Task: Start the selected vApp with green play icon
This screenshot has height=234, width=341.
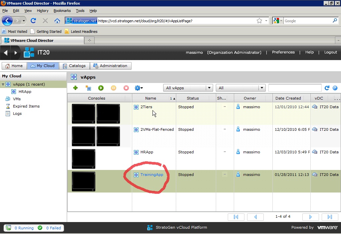Action: (x=101, y=88)
